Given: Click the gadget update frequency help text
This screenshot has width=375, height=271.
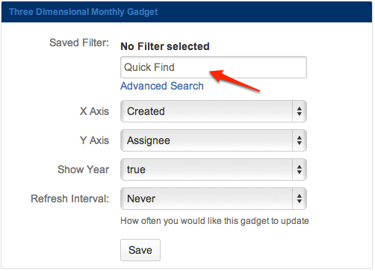Looking at the screenshot, I should [214, 221].
